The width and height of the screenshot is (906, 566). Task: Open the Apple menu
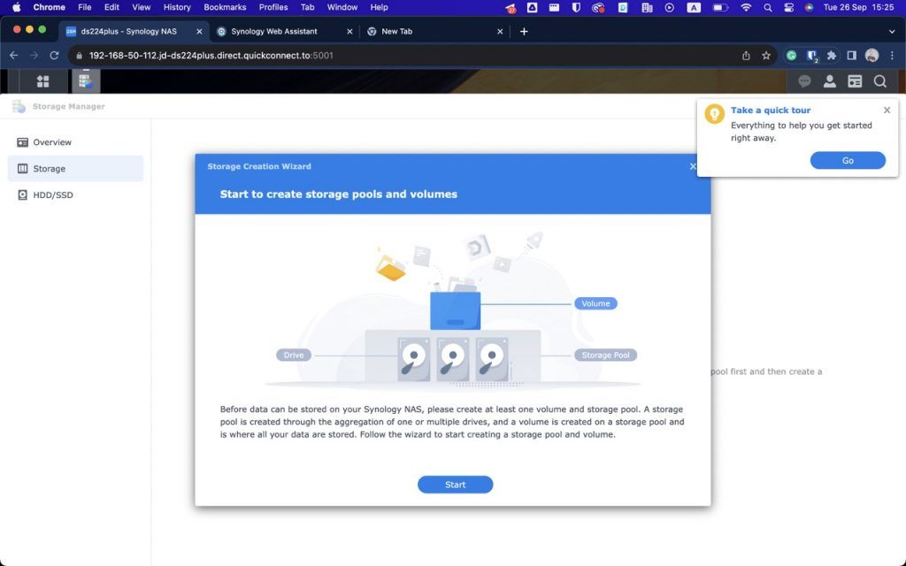tap(16, 7)
